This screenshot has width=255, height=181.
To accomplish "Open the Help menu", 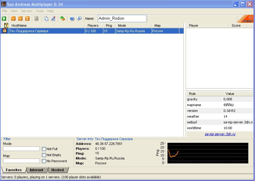I will pyautogui.click(x=50, y=11).
